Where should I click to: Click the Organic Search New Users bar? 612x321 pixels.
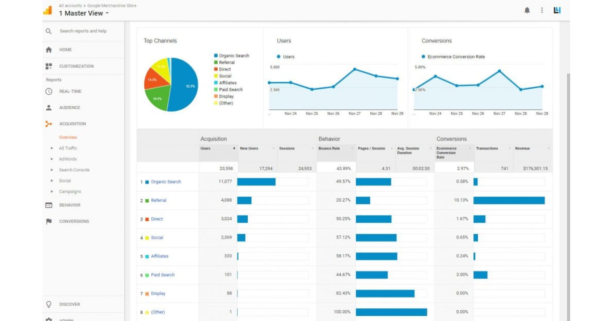coord(257,182)
